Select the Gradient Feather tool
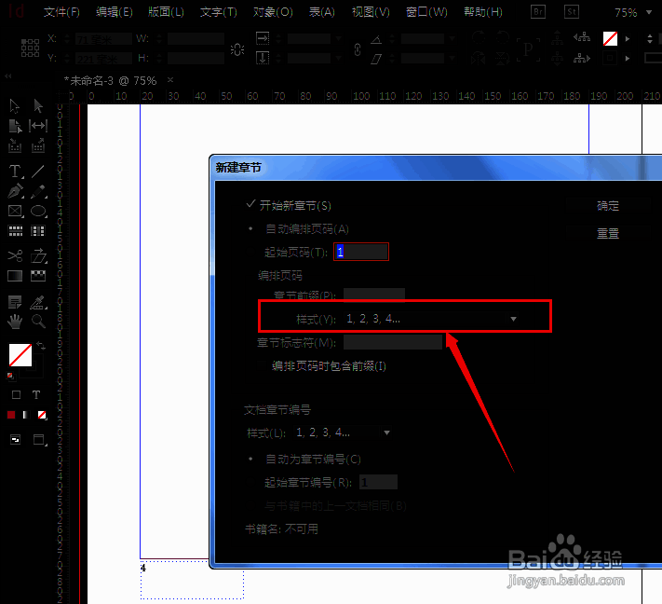 pos(38,276)
